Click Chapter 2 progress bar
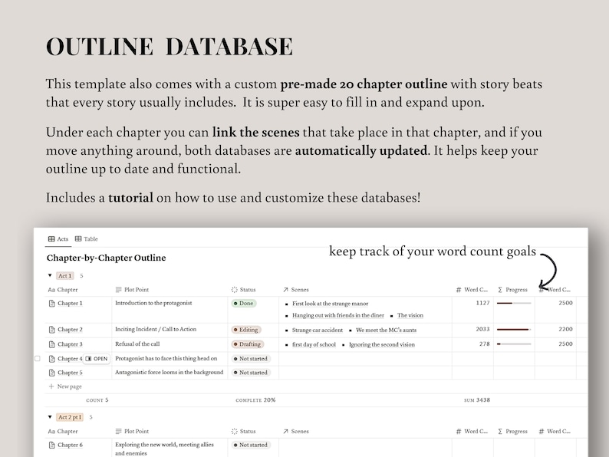The image size is (609, 457). point(514,330)
